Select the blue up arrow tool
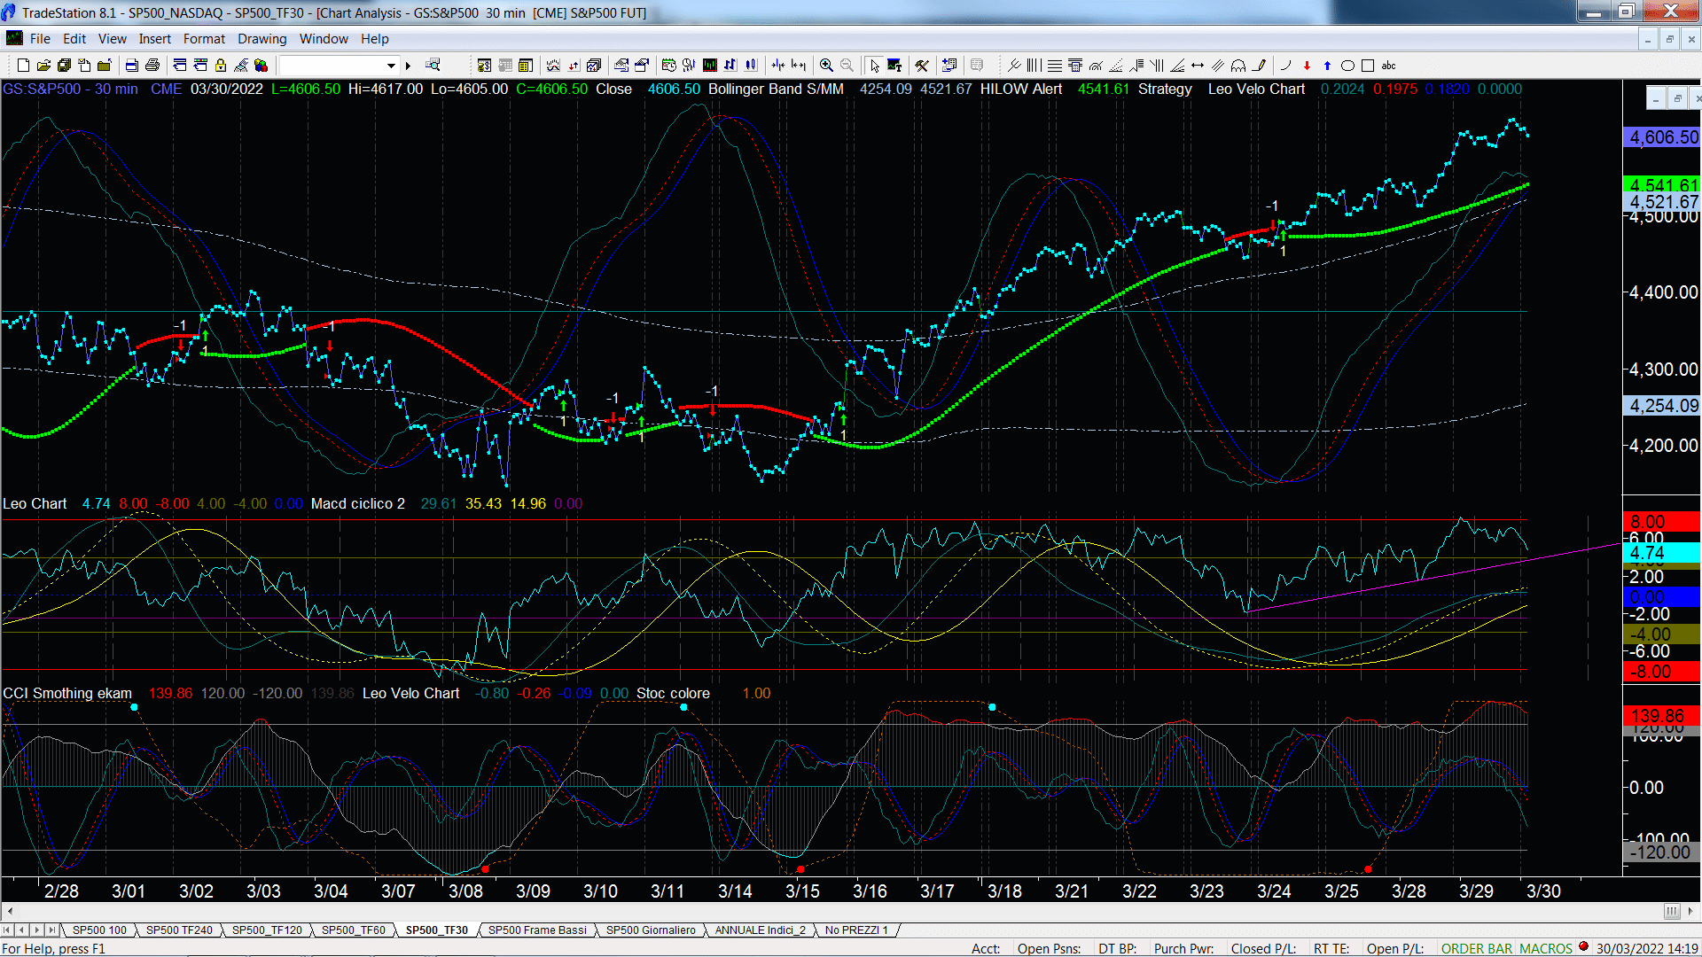This screenshot has width=1702, height=957. (x=1327, y=66)
